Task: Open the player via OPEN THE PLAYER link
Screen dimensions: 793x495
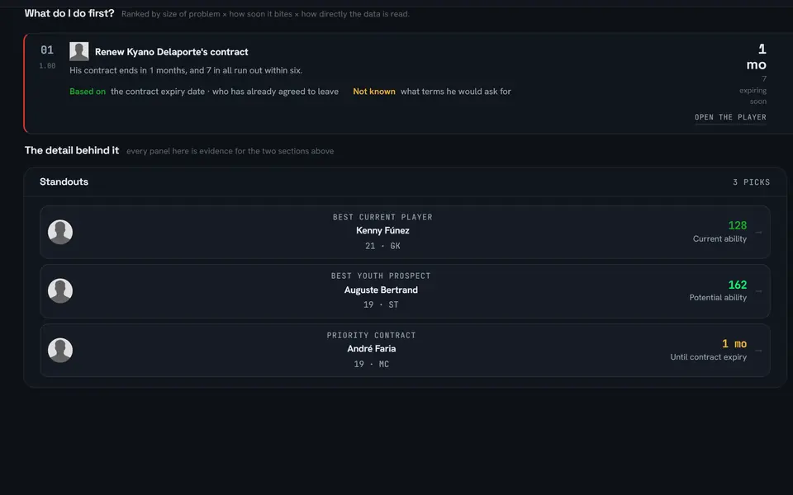Action: point(730,117)
